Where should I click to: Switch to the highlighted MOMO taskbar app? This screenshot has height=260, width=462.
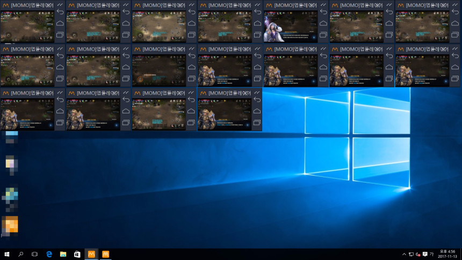pos(91,254)
